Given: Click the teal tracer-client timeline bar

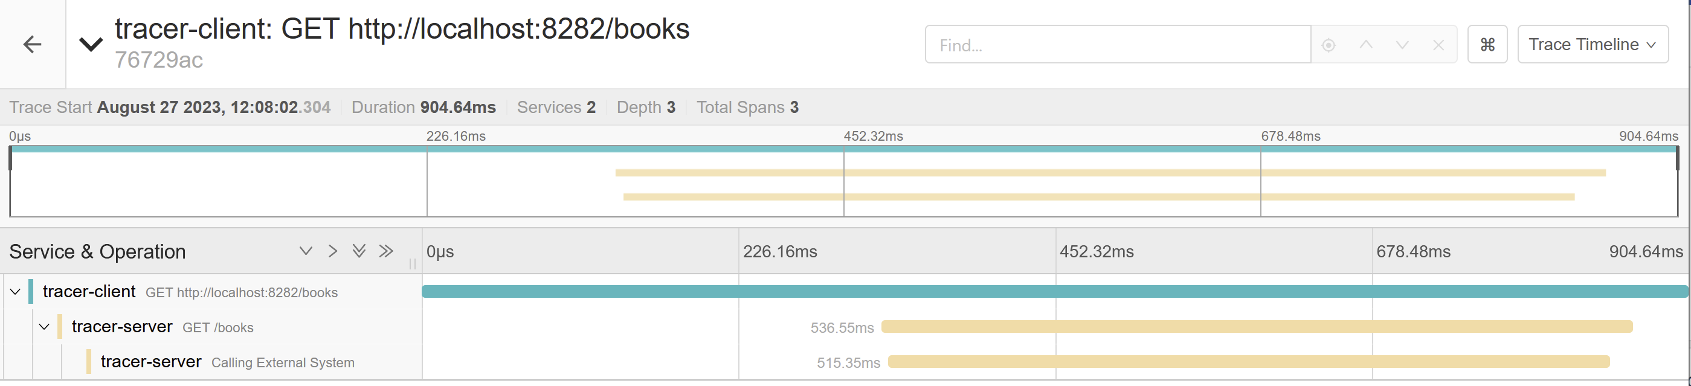Looking at the screenshot, I should (x=1051, y=292).
